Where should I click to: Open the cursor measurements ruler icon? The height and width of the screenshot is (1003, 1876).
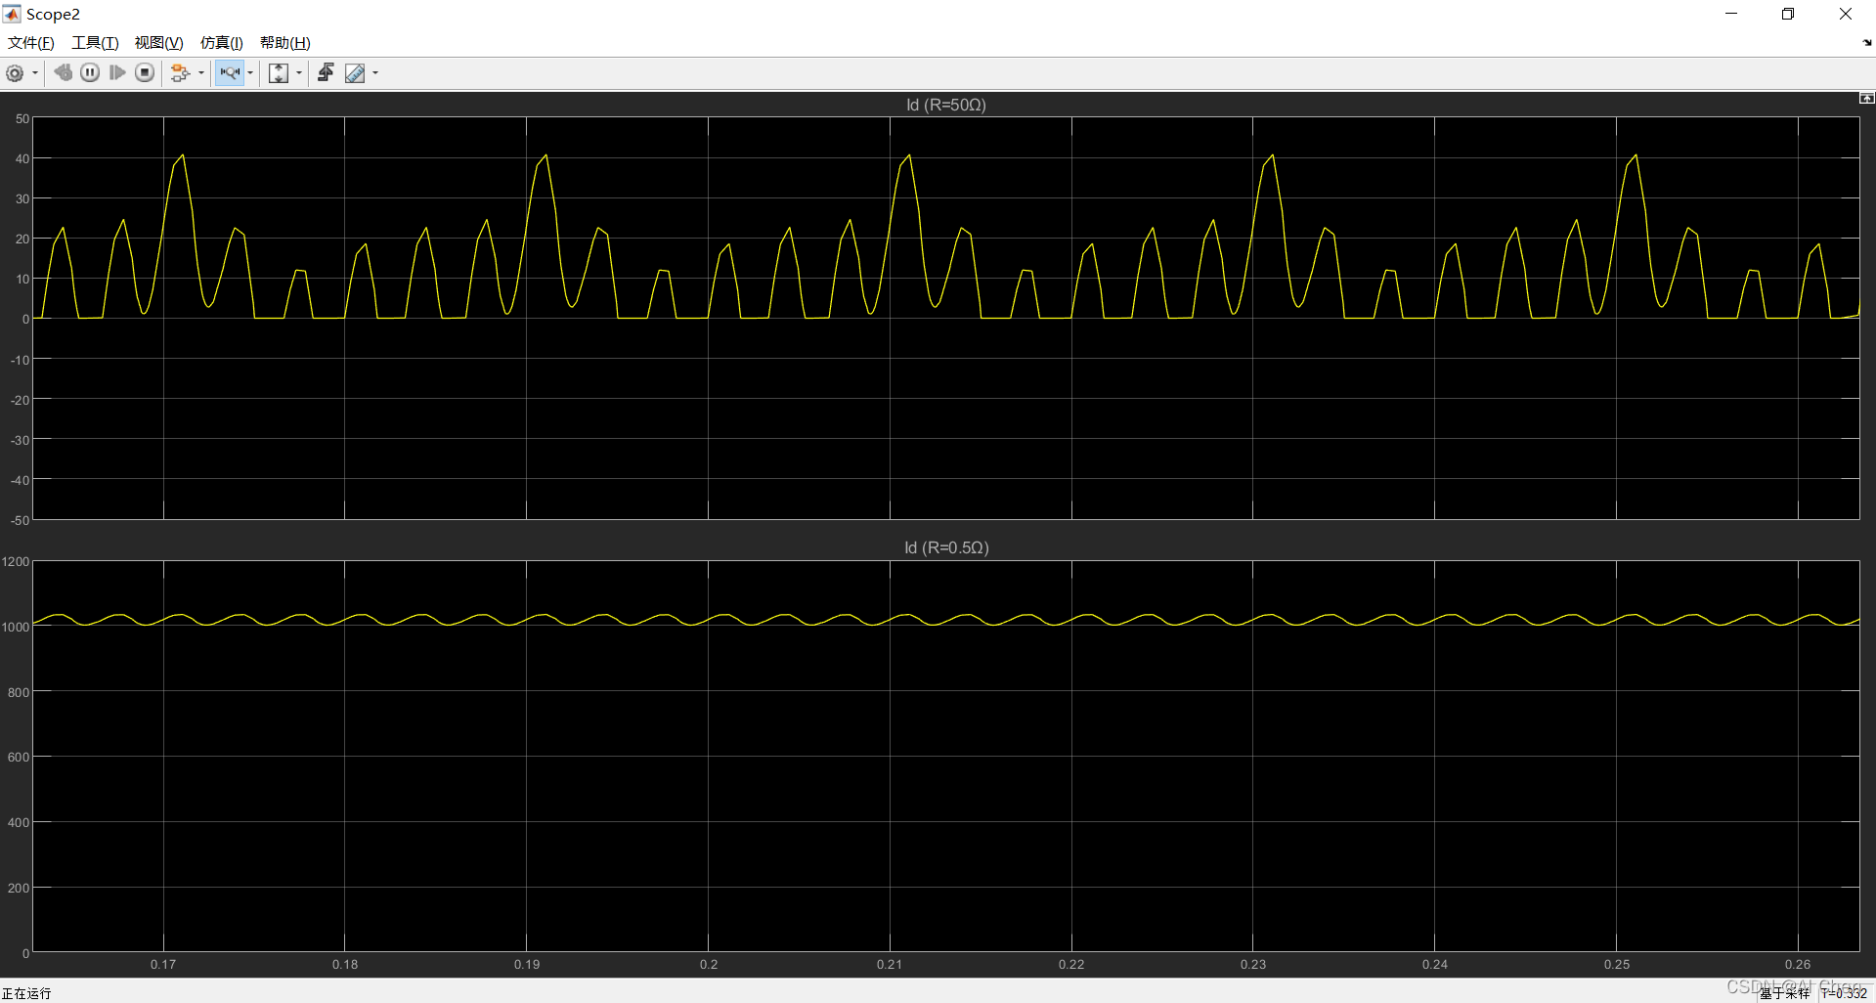coord(355,73)
